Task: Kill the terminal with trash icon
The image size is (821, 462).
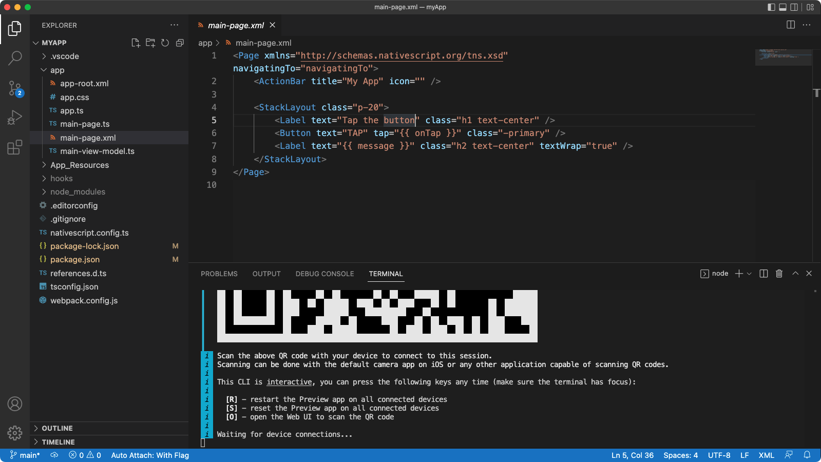Action: point(779,274)
